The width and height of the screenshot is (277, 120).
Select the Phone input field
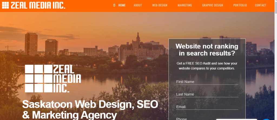click(207, 119)
